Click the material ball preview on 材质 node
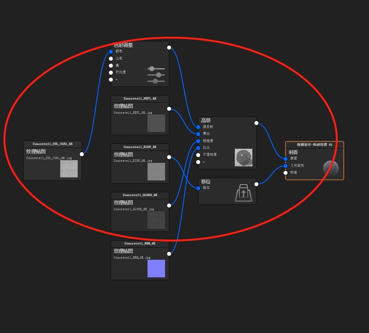The image size is (369, 333). pos(330,168)
